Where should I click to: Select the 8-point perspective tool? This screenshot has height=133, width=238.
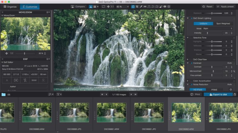[157, 7]
